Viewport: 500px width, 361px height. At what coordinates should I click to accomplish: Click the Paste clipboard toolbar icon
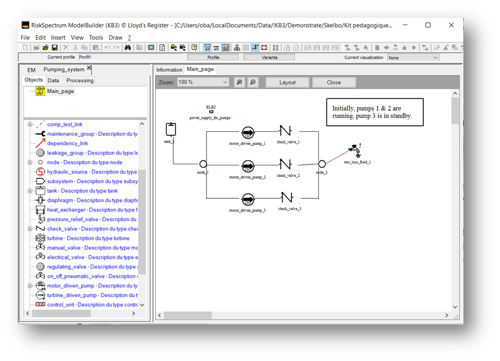tap(96, 47)
